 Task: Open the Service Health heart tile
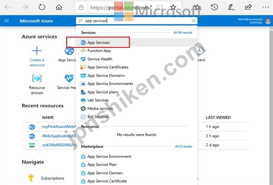tap(69, 78)
